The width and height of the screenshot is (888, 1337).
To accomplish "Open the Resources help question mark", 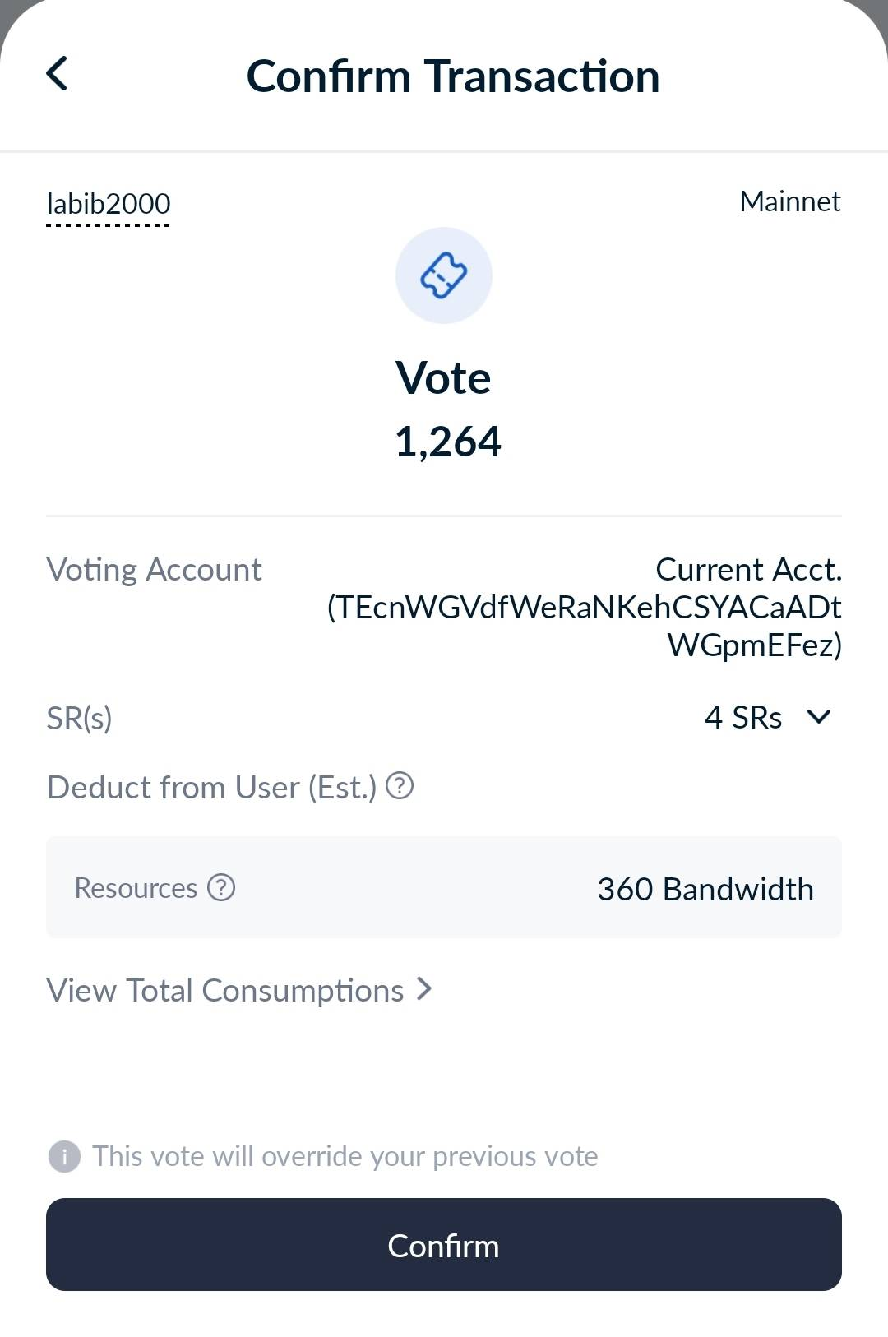I will coord(221,887).
